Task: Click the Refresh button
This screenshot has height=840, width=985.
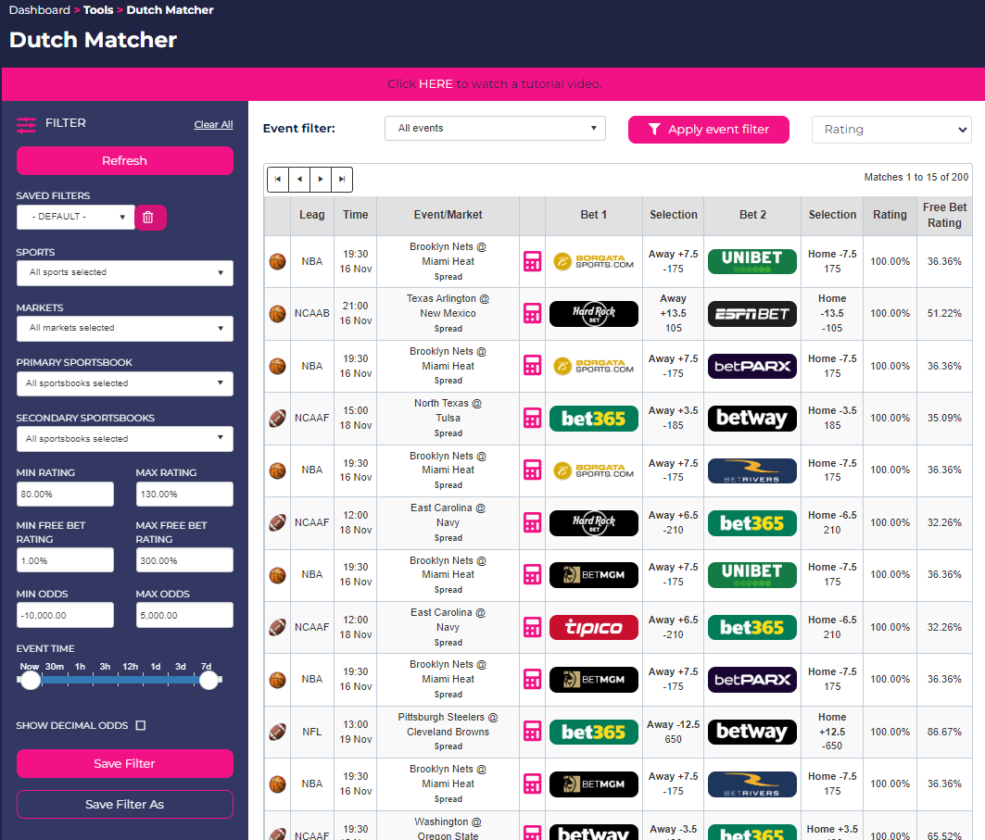Action: click(125, 161)
